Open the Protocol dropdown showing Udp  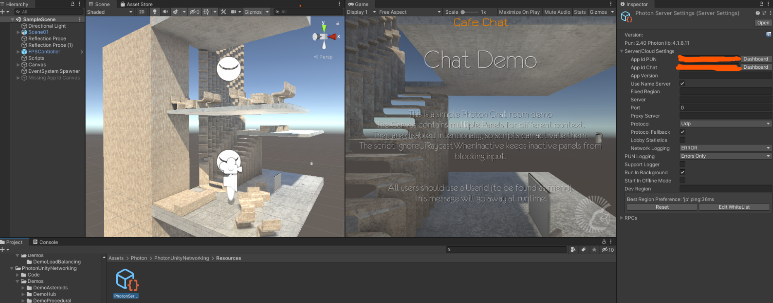pyautogui.click(x=725, y=124)
